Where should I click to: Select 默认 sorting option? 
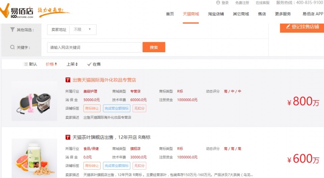(x=30, y=64)
